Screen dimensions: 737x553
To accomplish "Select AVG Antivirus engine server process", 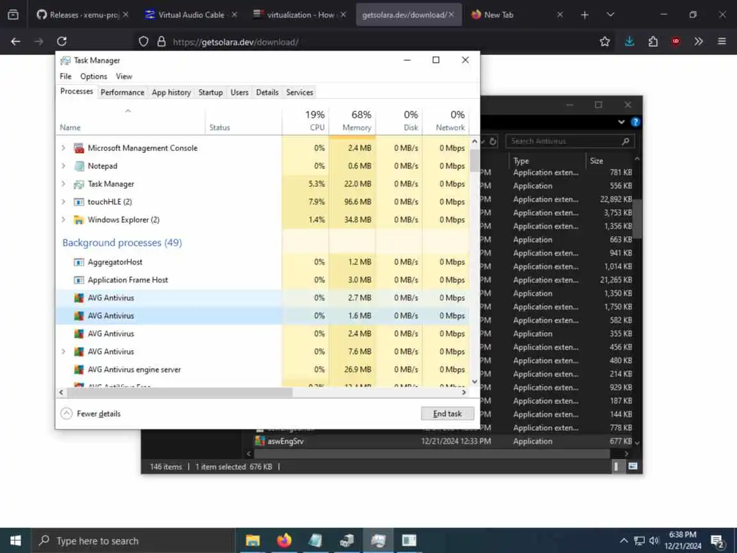I will (x=262, y=369).
